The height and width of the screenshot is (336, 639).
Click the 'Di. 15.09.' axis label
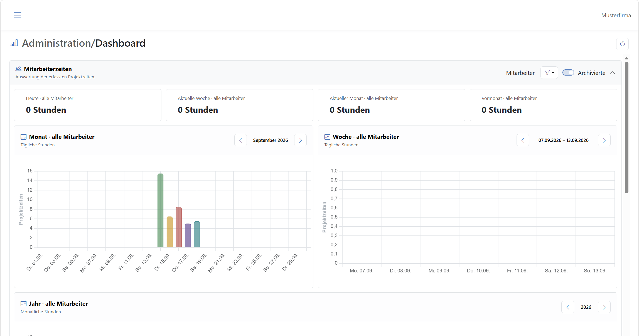[162, 262]
